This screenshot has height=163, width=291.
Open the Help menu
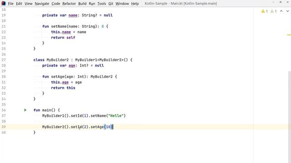tap(135, 4)
